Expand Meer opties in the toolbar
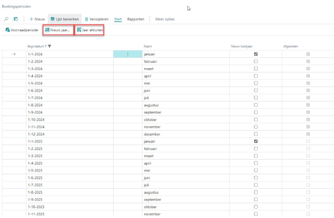 tap(165, 19)
